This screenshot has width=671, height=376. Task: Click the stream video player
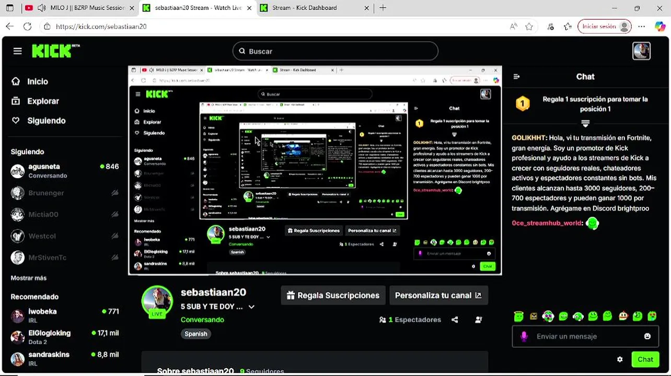point(315,170)
